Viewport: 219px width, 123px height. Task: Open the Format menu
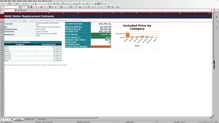(19, 1)
